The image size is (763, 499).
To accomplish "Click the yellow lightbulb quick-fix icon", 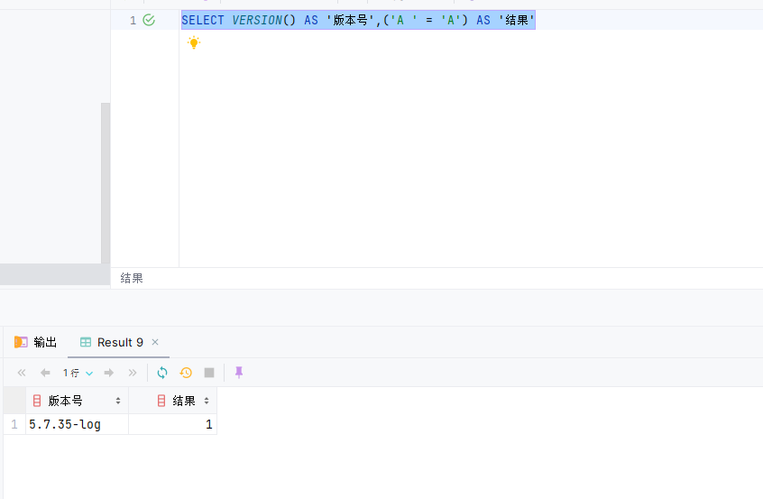I will pos(193,42).
